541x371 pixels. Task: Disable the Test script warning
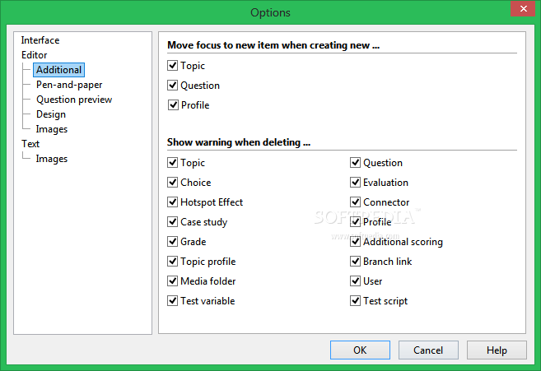(355, 300)
